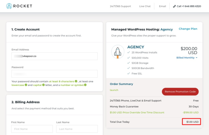This screenshot has width=209, height=135.
Task: Click the 'Total Due Today' label
Action: (120, 122)
